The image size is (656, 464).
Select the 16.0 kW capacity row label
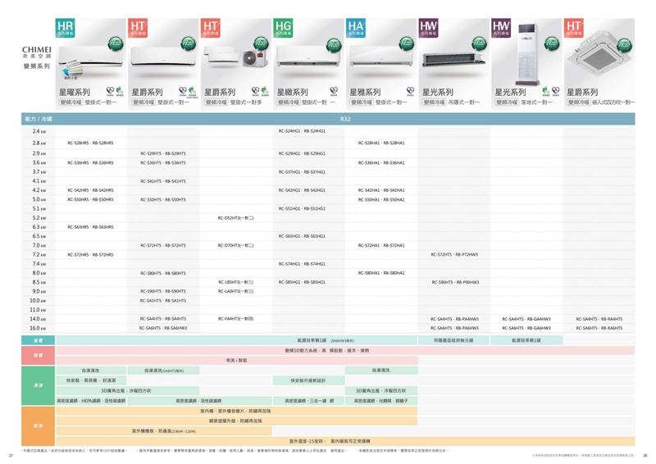[39, 328]
